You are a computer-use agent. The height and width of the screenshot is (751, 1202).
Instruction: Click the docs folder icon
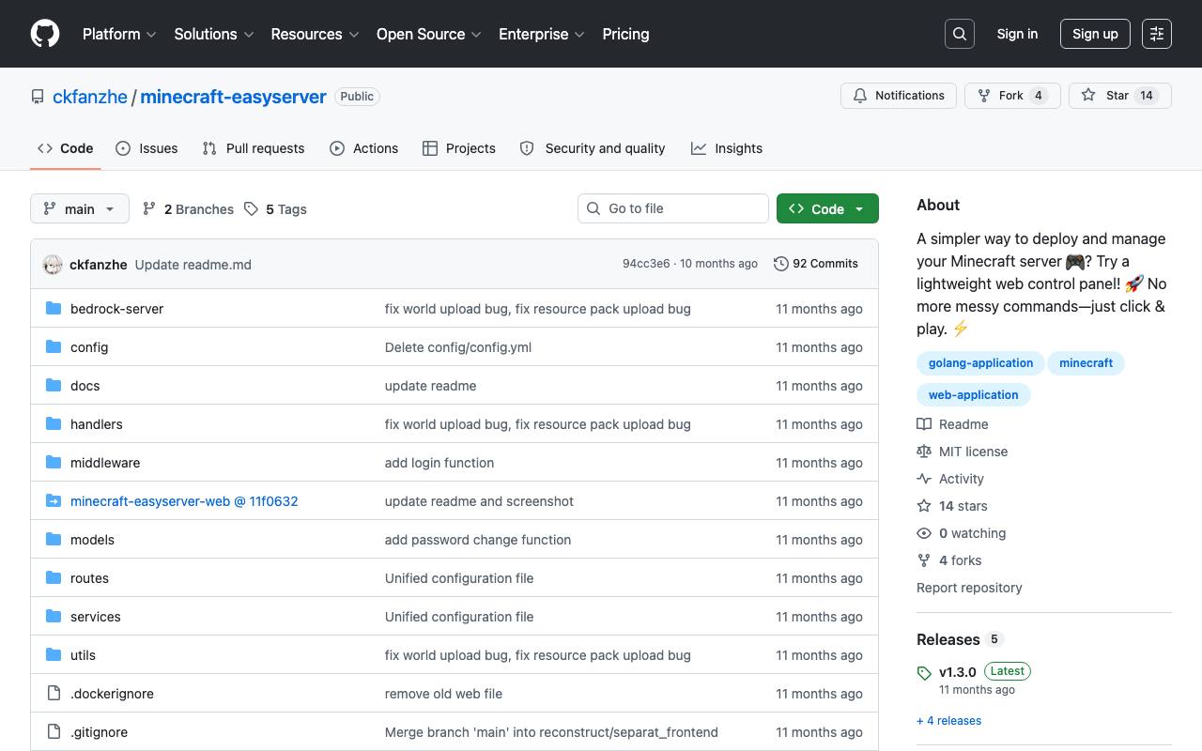pos(54,386)
